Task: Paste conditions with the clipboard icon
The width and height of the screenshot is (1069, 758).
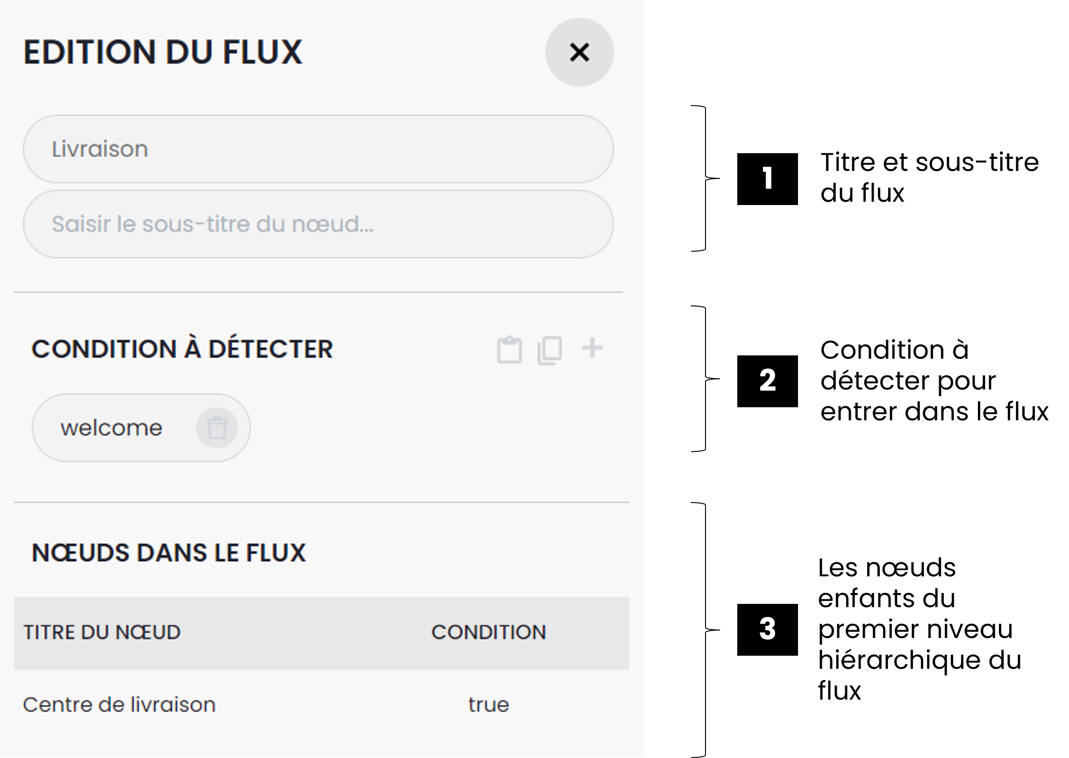Action: click(x=509, y=349)
